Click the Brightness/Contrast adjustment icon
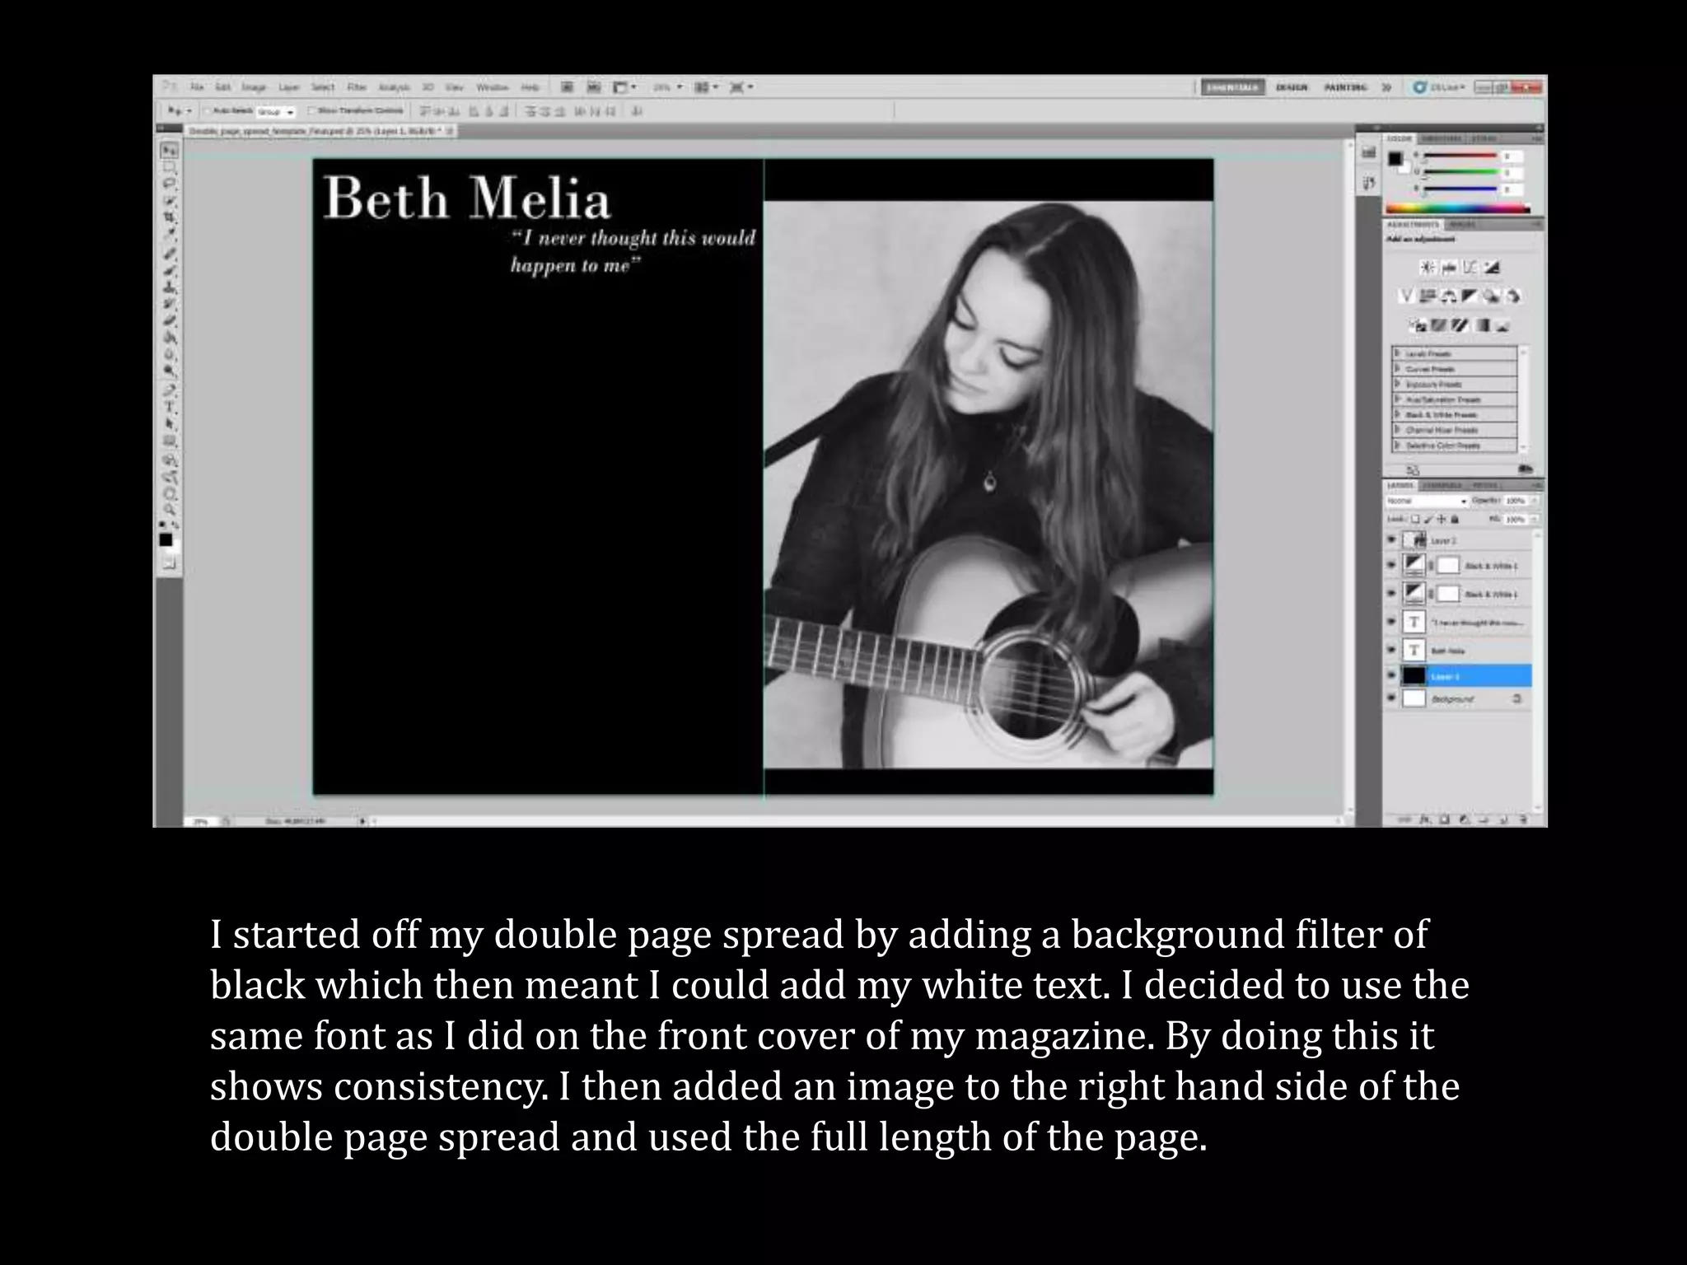Image resolution: width=1687 pixels, height=1265 pixels. (1428, 268)
